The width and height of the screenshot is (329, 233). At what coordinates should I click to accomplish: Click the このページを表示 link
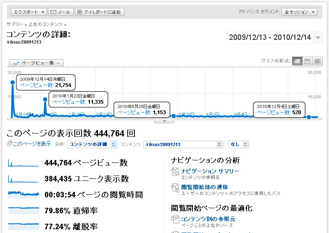[x=32, y=144]
